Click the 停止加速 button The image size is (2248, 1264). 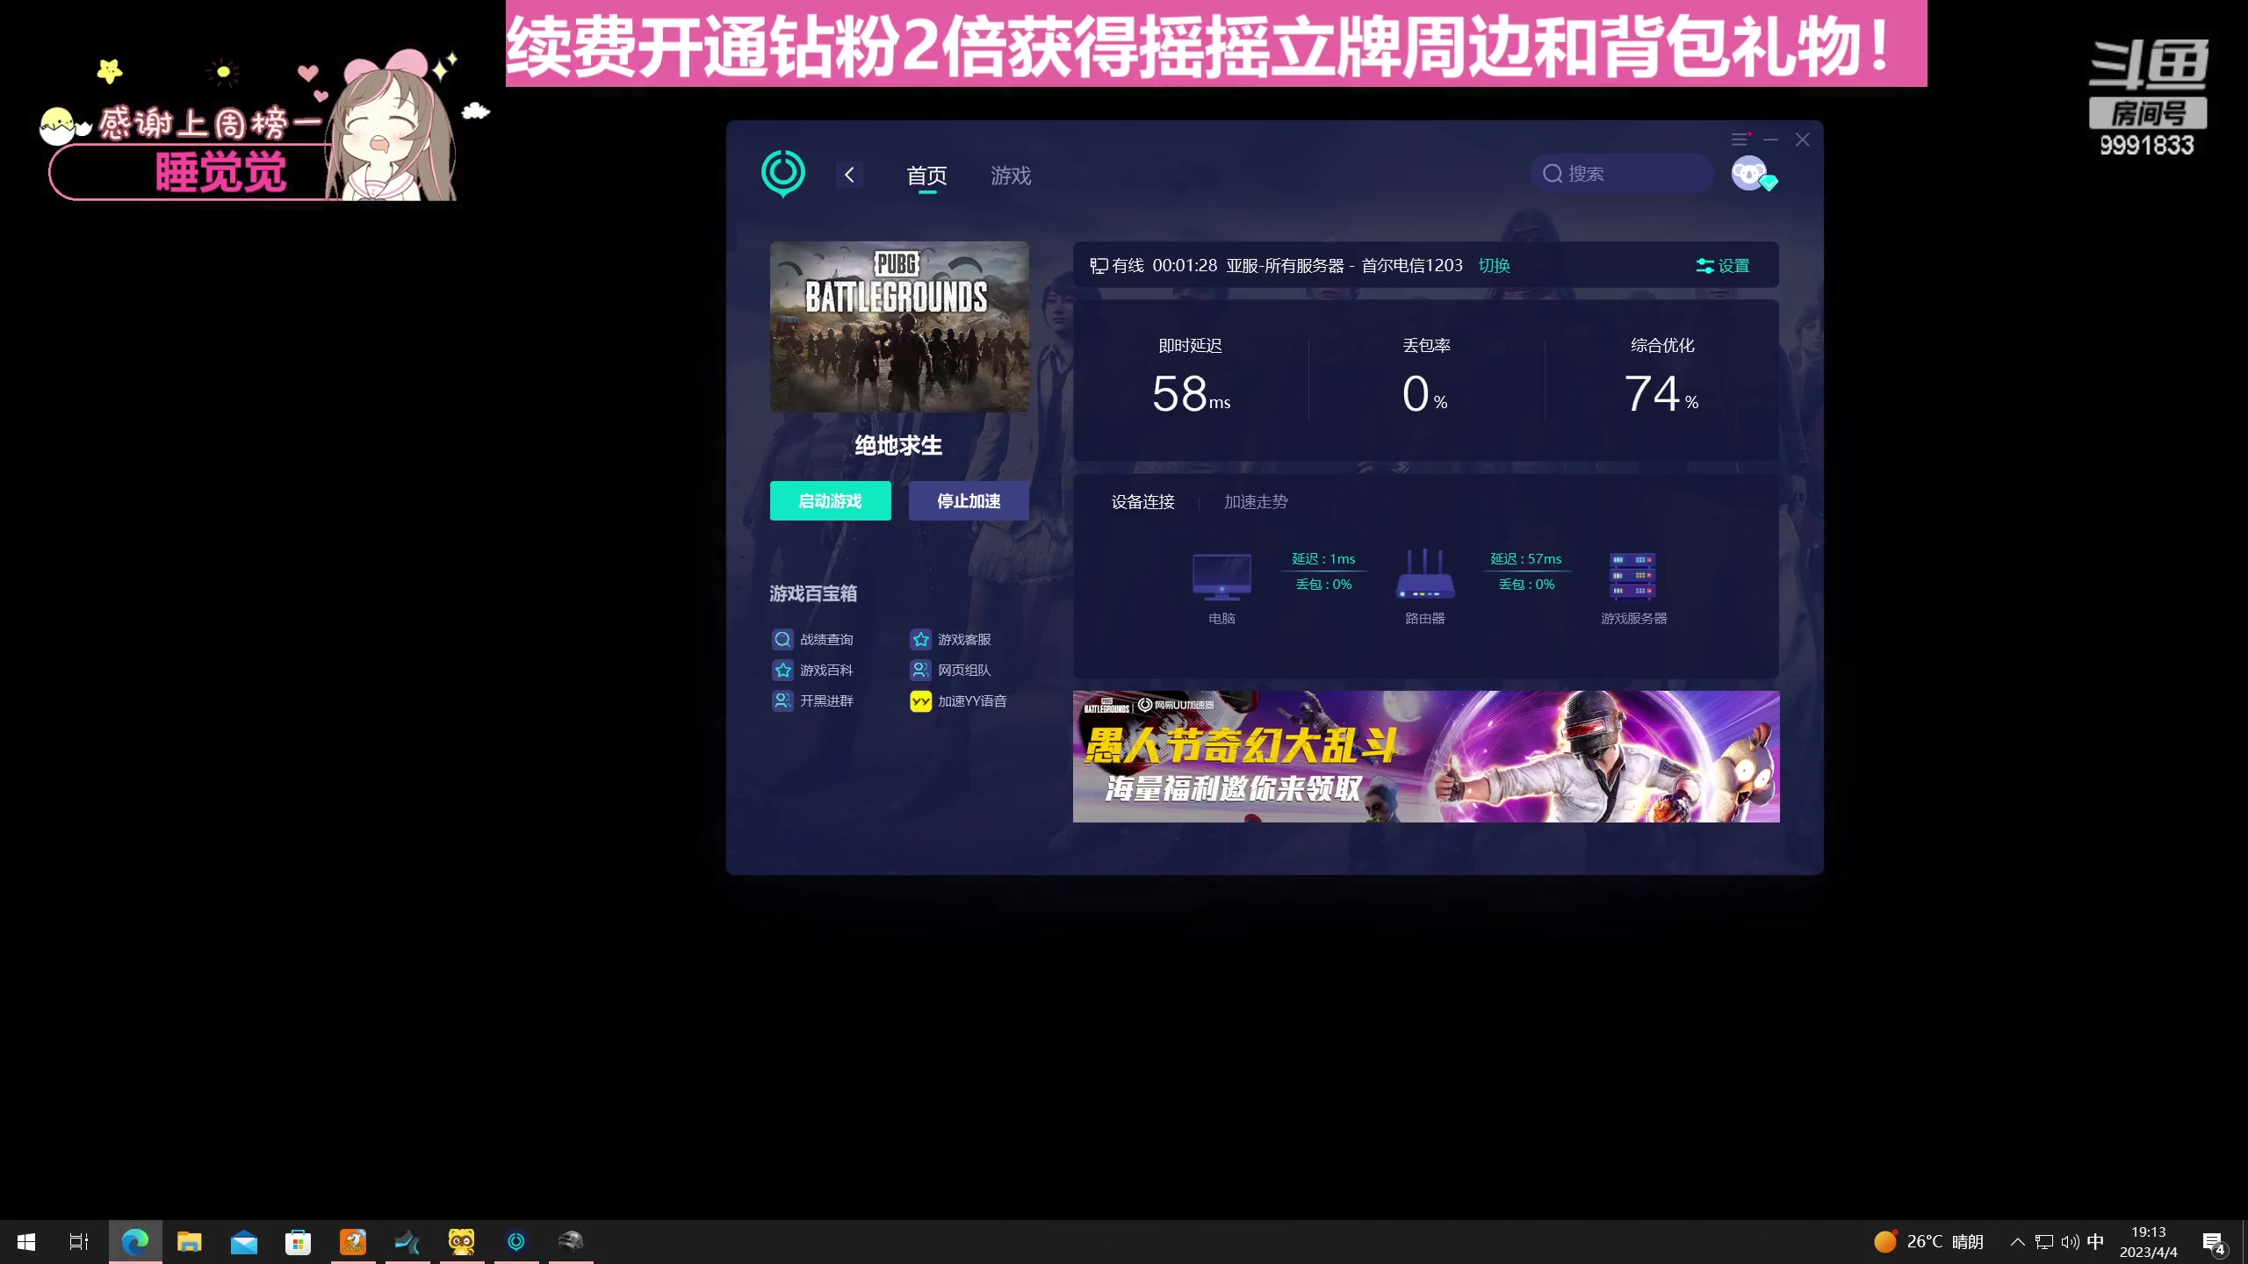(x=969, y=500)
